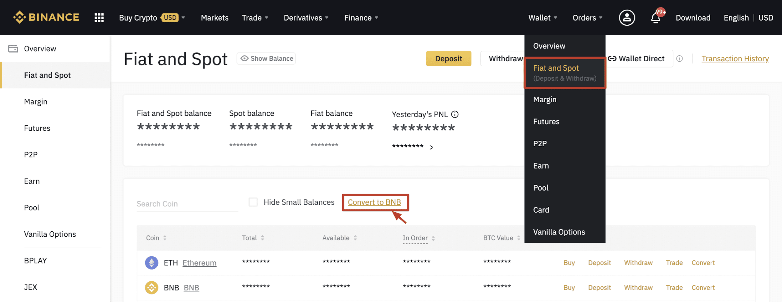Expand Trade dropdown menu

pos(267,18)
